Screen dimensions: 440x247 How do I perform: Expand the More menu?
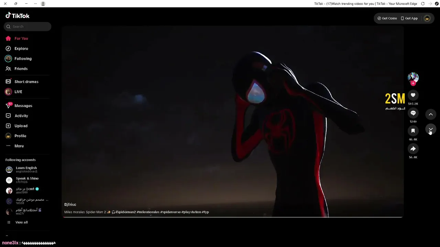[19, 146]
